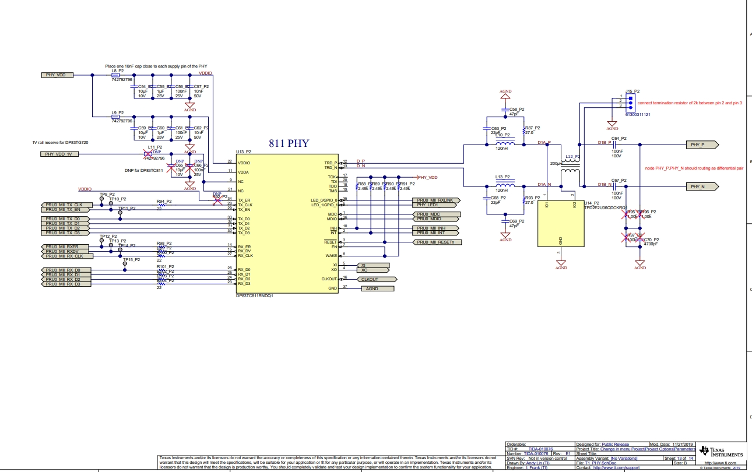Select the C69_P2 47pF capacitor
The height and width of the screenshot is (472, 752).
pyautogui.click(x=505, y=221)
